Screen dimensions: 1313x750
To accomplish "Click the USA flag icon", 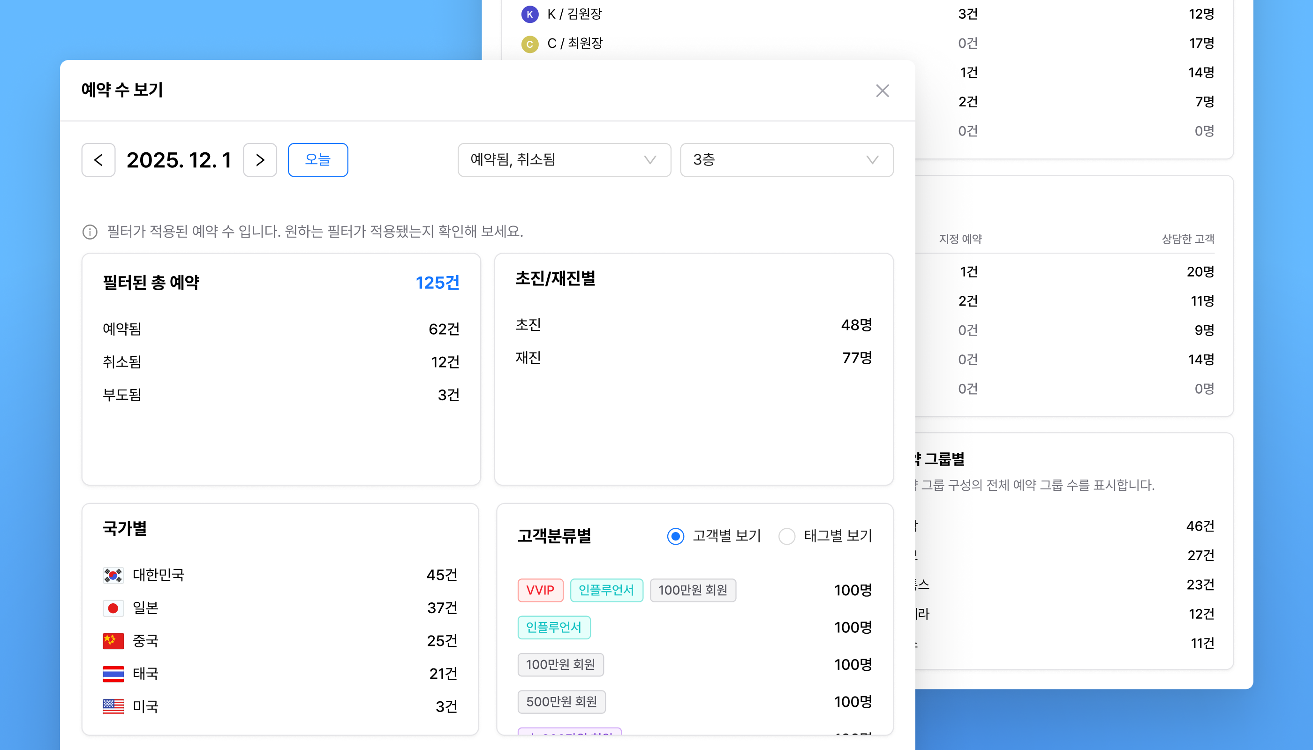I will tap(113, 706).
